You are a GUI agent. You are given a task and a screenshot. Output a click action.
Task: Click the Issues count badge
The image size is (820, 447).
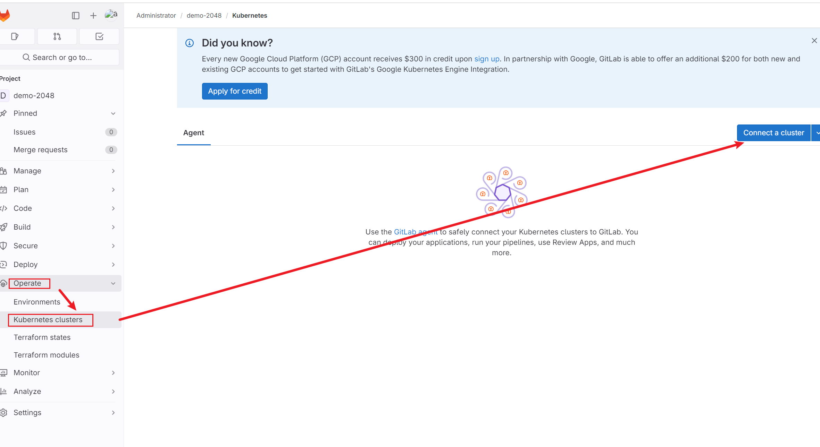[x=111, y=132]
